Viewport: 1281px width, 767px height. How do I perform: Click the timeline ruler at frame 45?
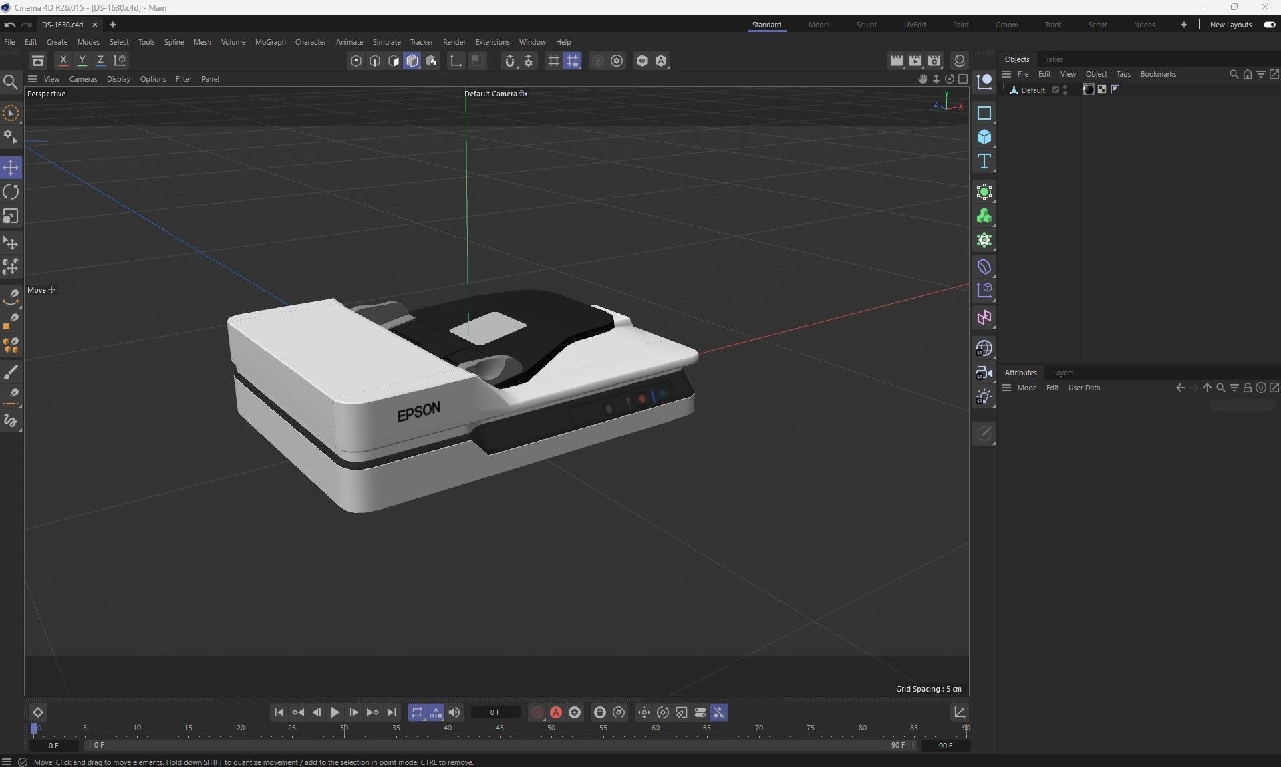pyautogui.click(x=499, y=728)
